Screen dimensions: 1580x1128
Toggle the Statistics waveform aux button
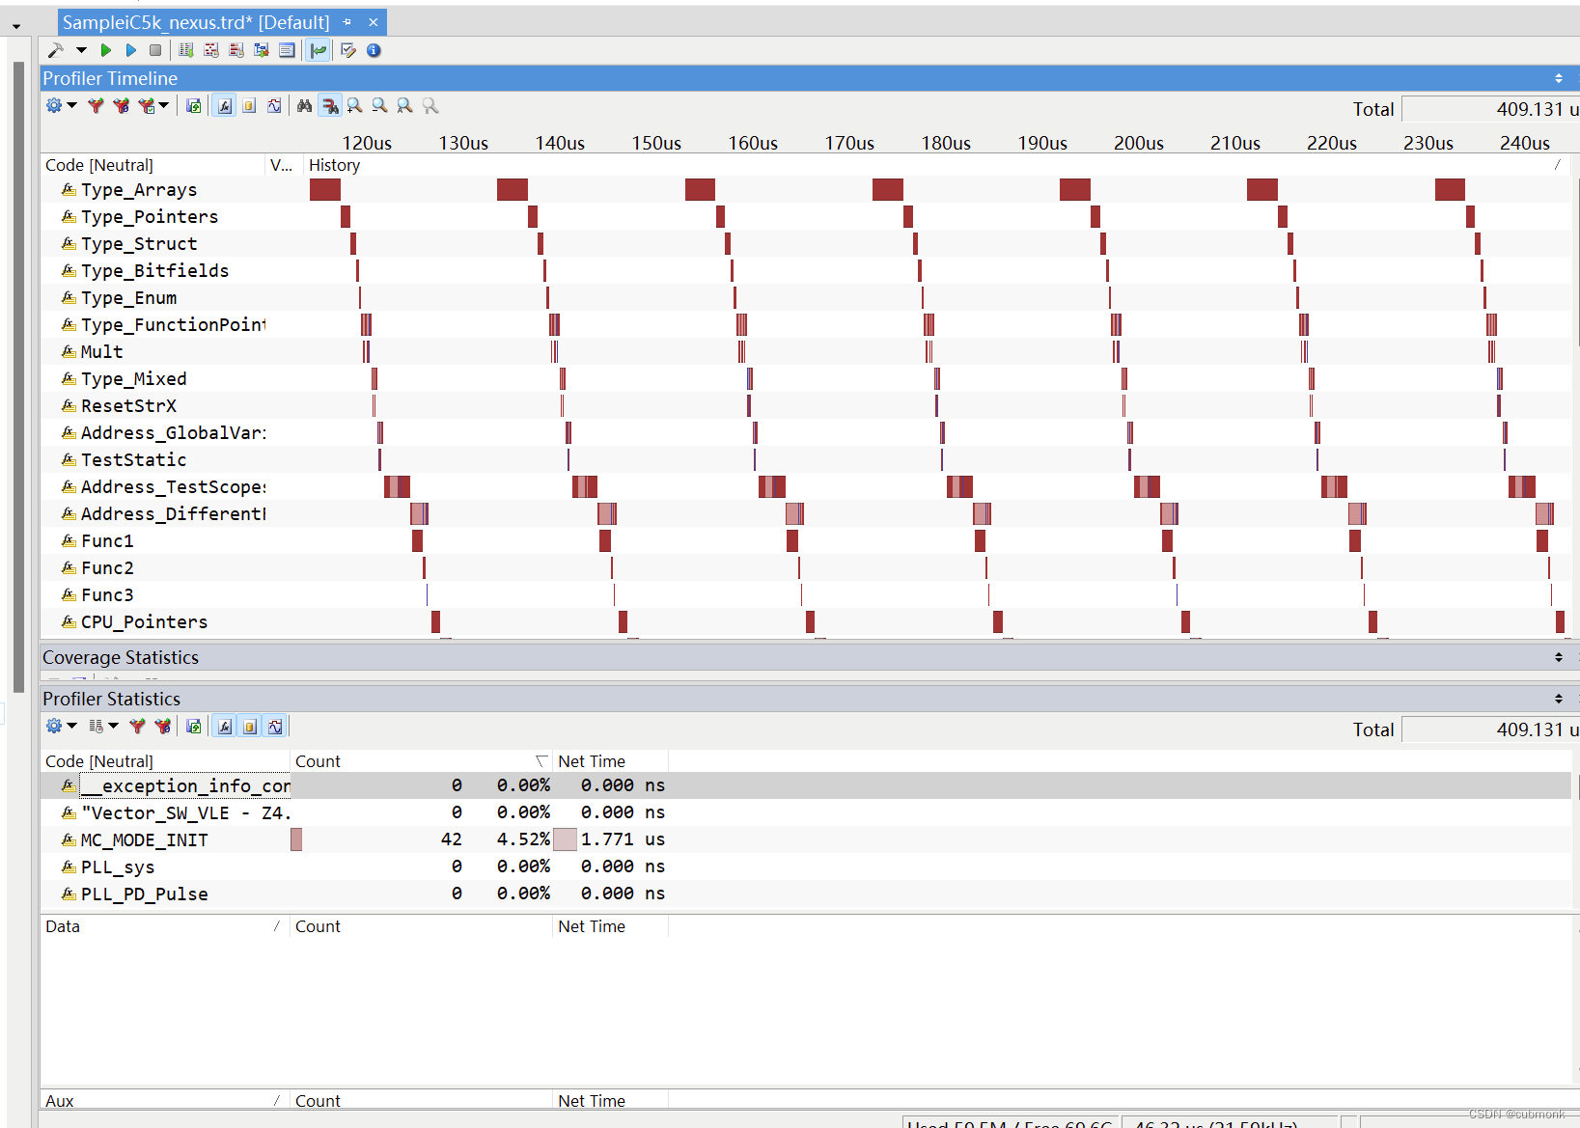tap(275, 726)
